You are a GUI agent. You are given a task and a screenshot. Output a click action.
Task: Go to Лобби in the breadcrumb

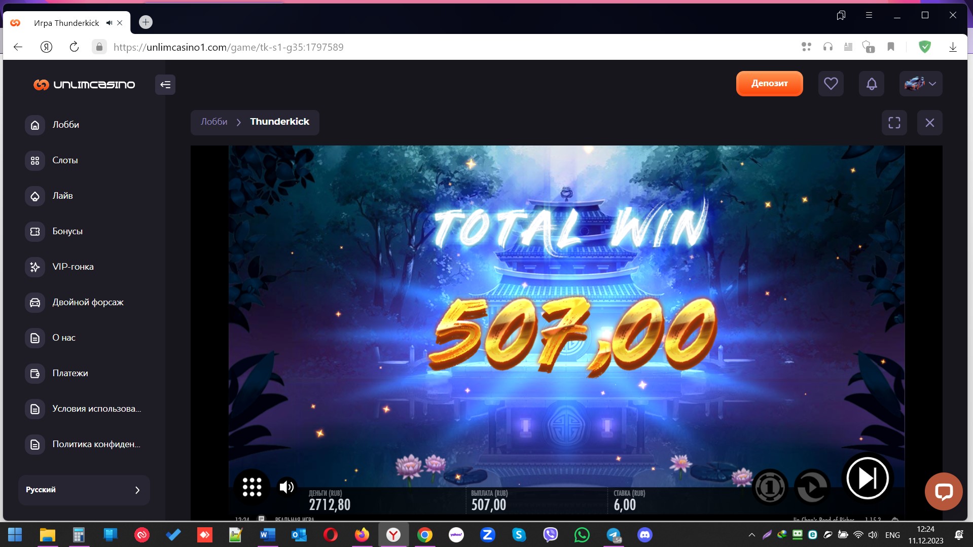(x=214, y=122)
